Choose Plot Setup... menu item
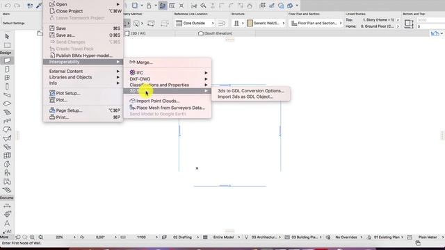The width and height of the screenshot is (445, 250). 83,93
